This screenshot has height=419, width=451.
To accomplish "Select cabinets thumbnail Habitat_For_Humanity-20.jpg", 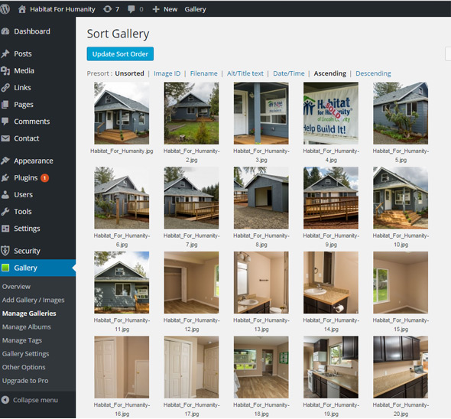I will pyautogui.click(x=401, y=367).
